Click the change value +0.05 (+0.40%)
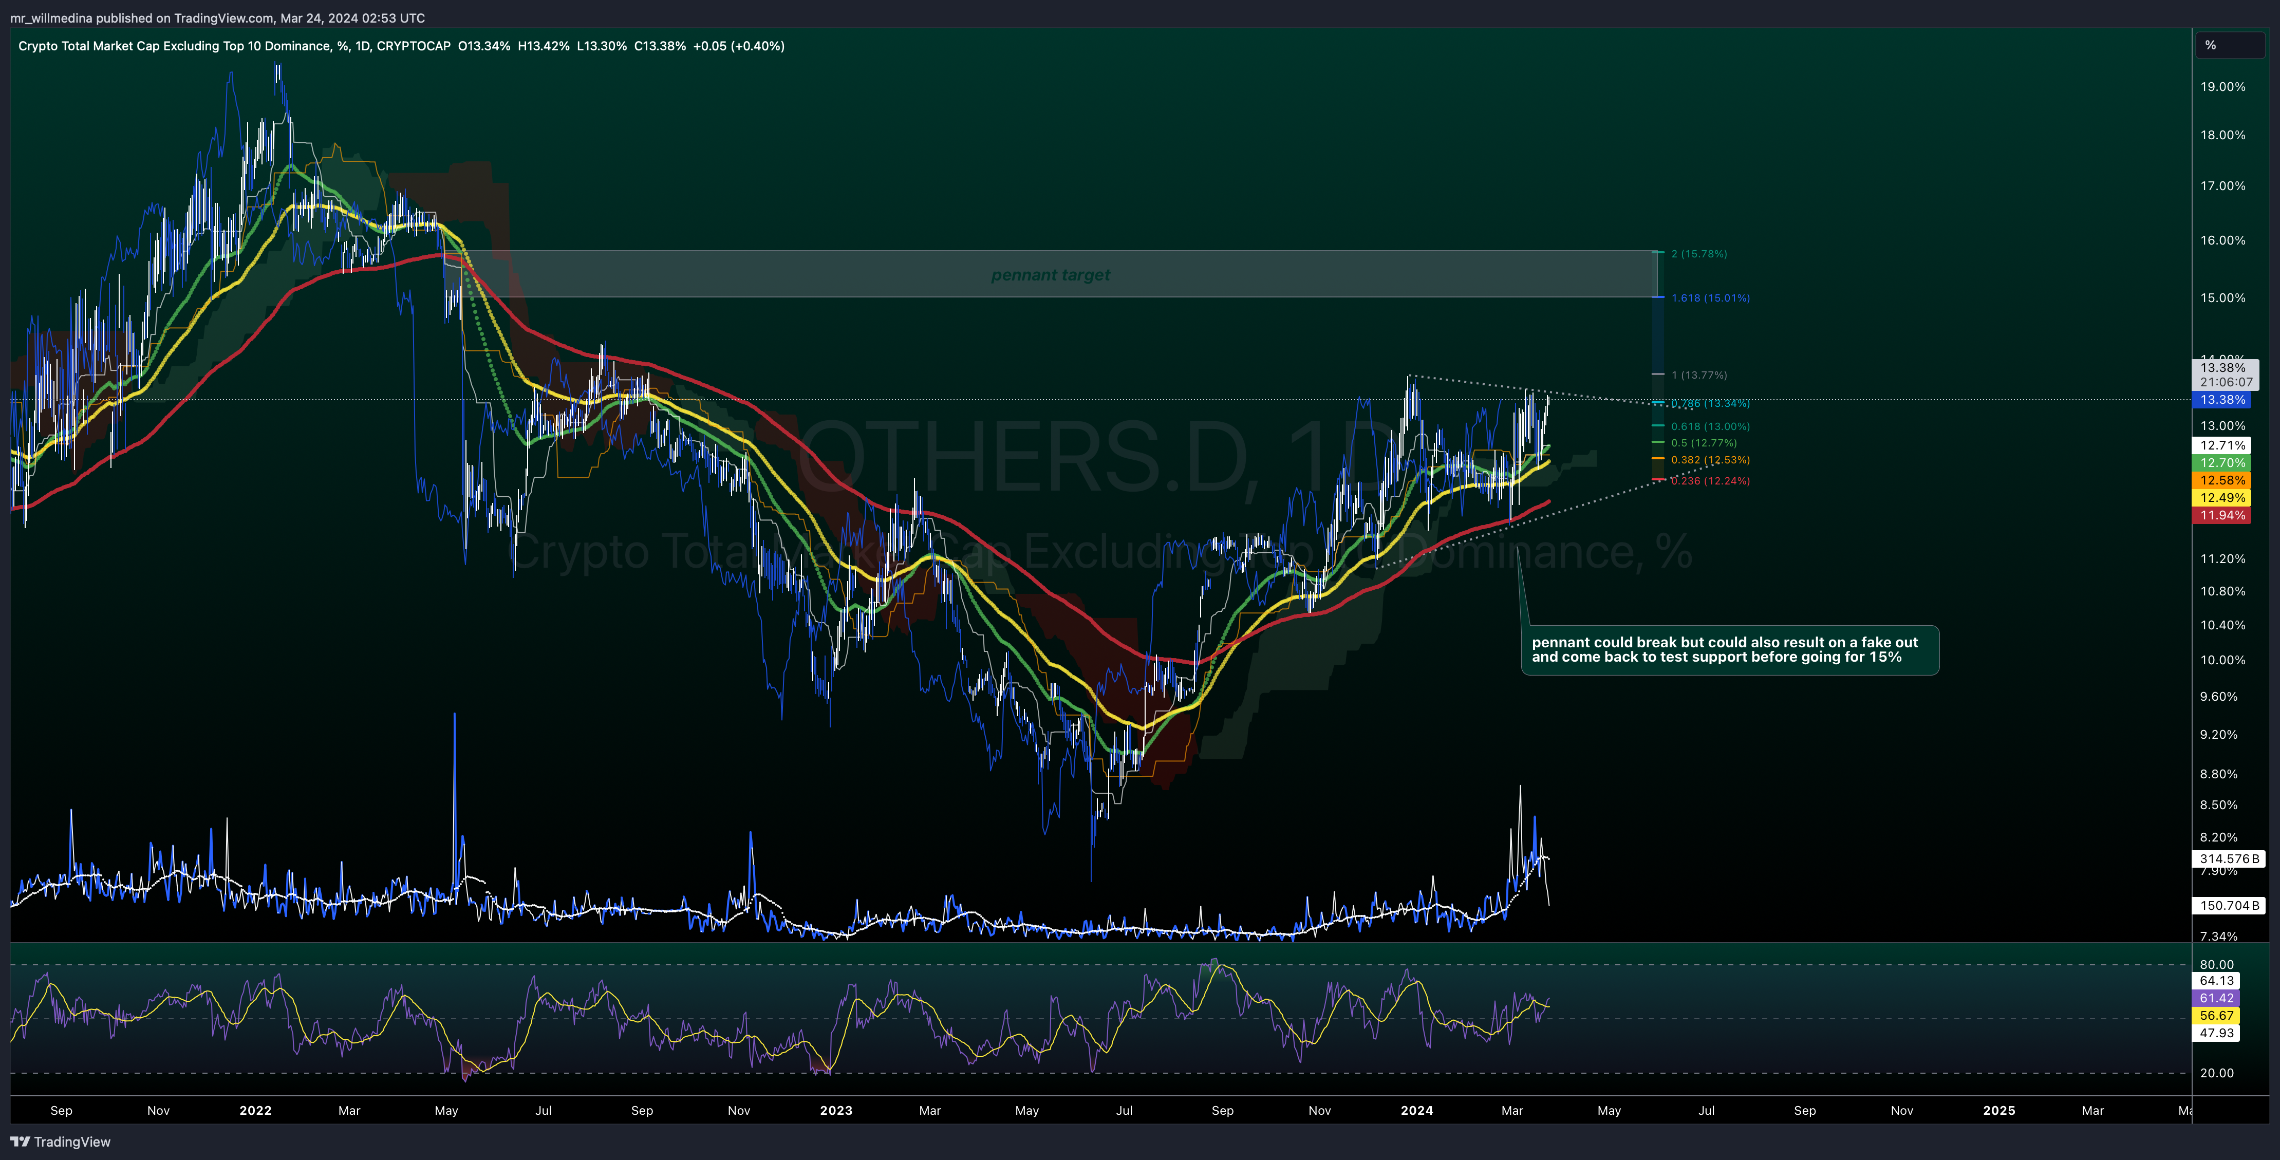2280x1160 pixels. [x=738, y=46]
